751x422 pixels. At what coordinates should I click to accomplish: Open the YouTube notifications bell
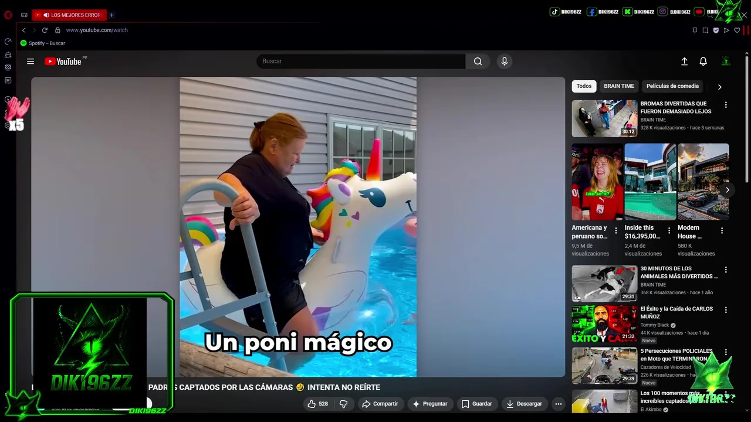click(703, 61)
